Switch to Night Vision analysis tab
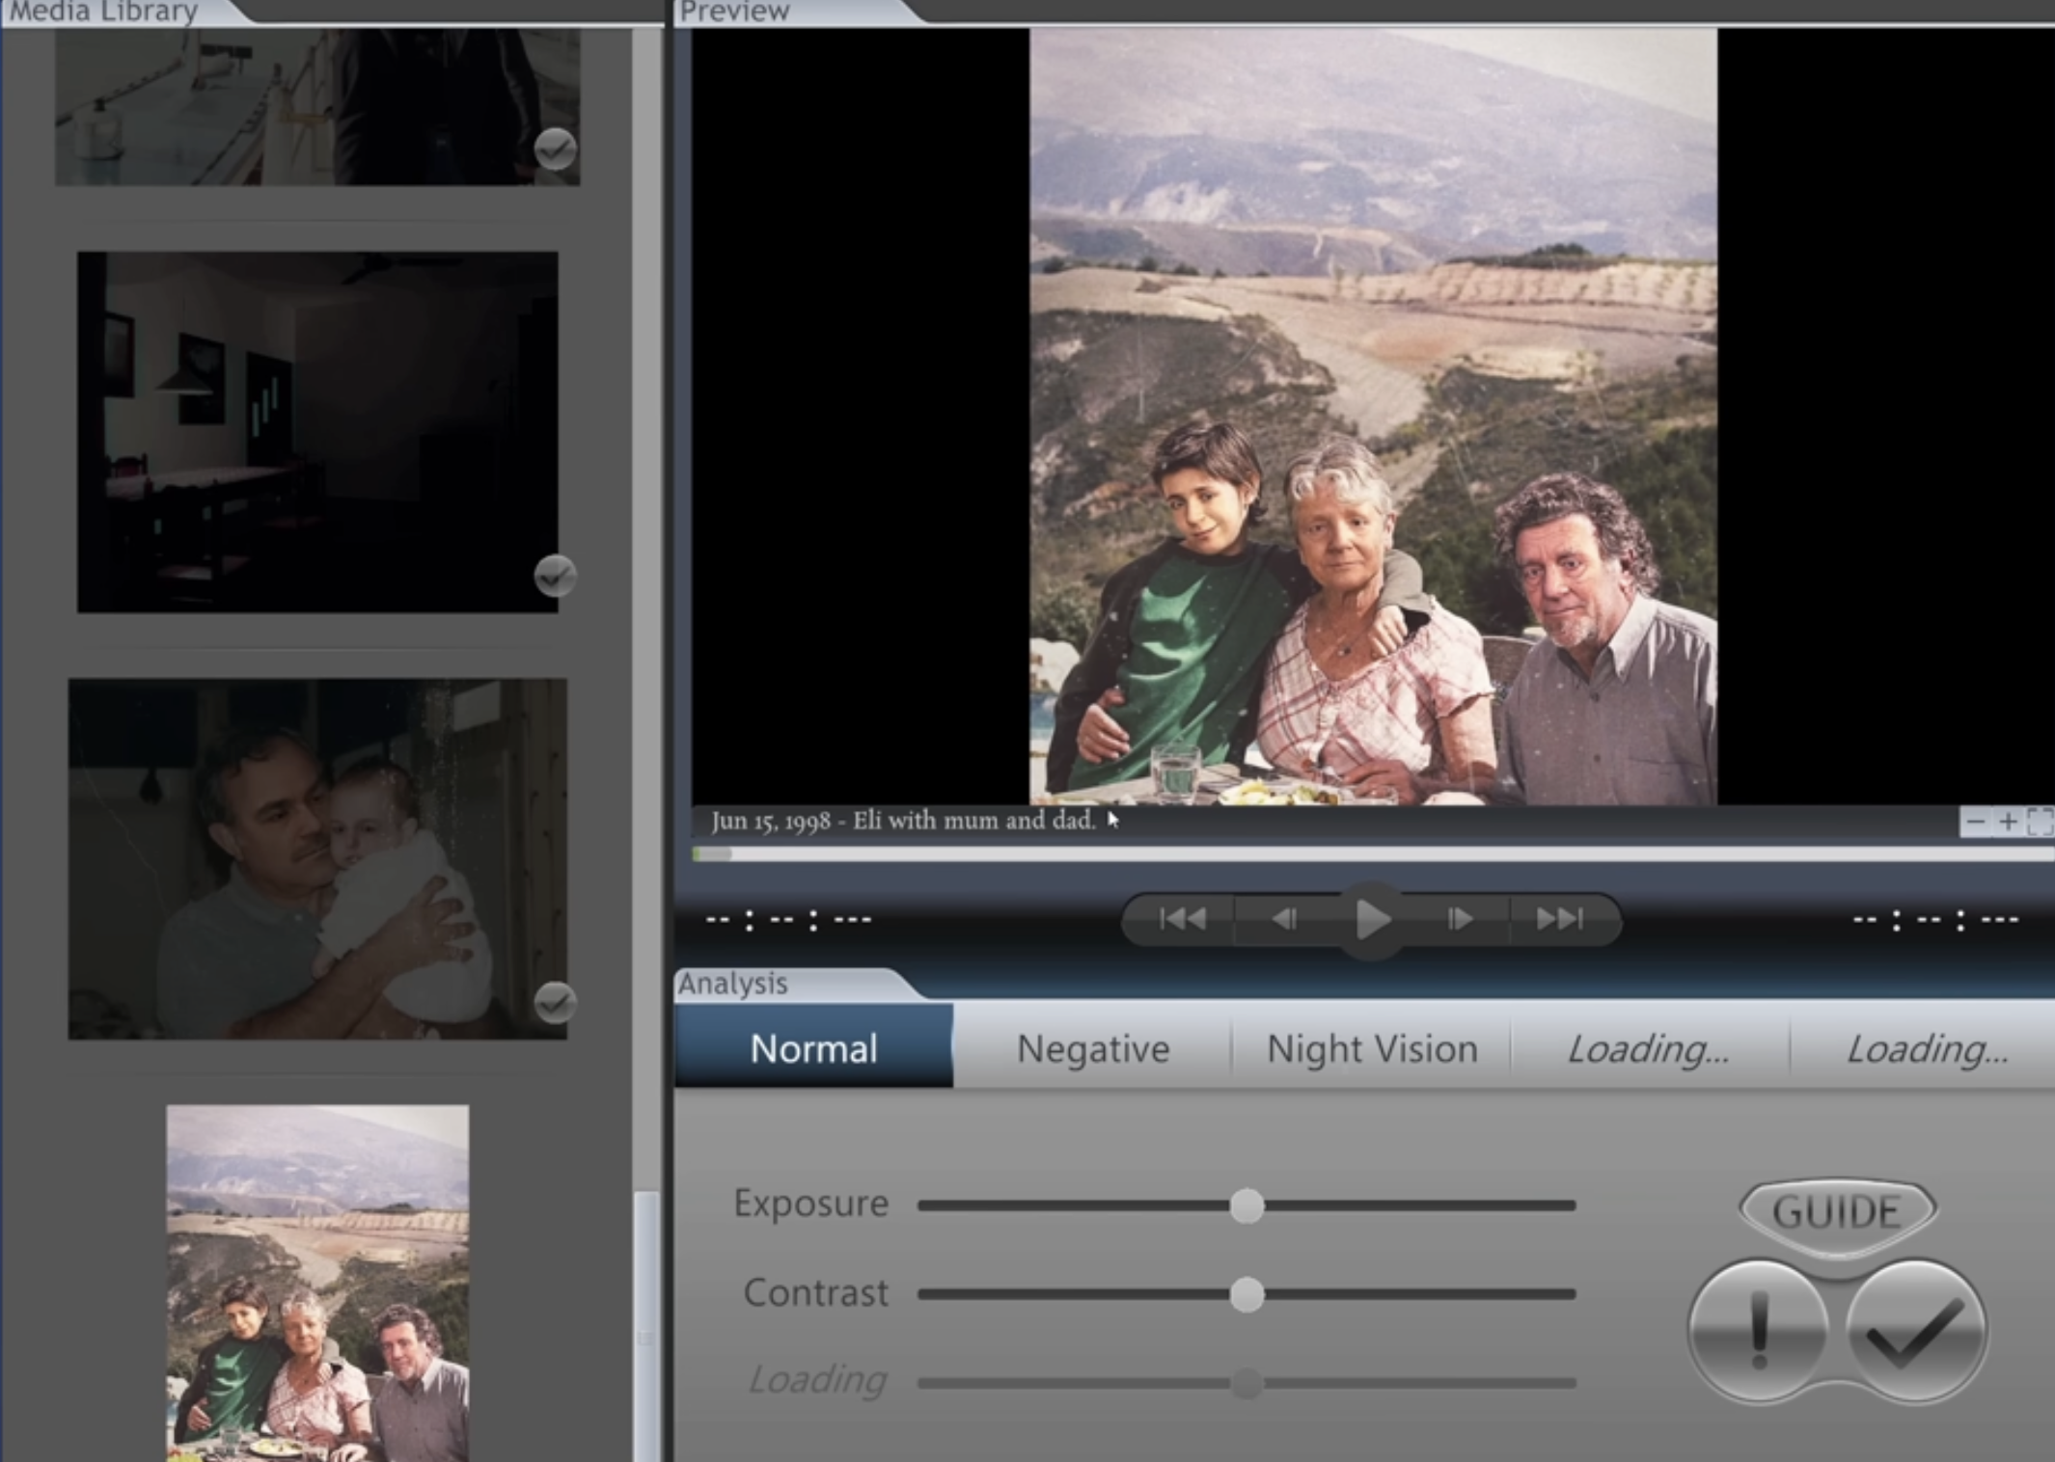Screen dimensions: 2055x1462 pyautogui.click(x=1371, y=1048)
